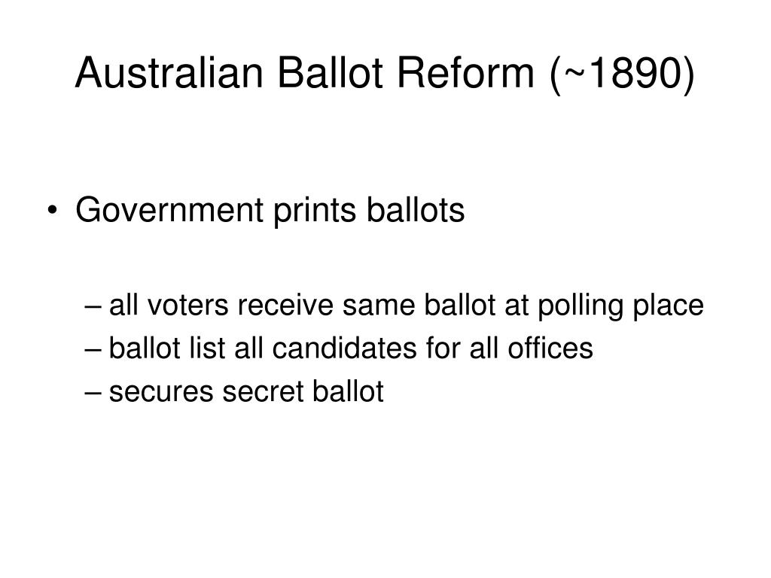The image size is (771, 578).
Task: Click the Government prints ballots bullet text
Action: (270, 211)
